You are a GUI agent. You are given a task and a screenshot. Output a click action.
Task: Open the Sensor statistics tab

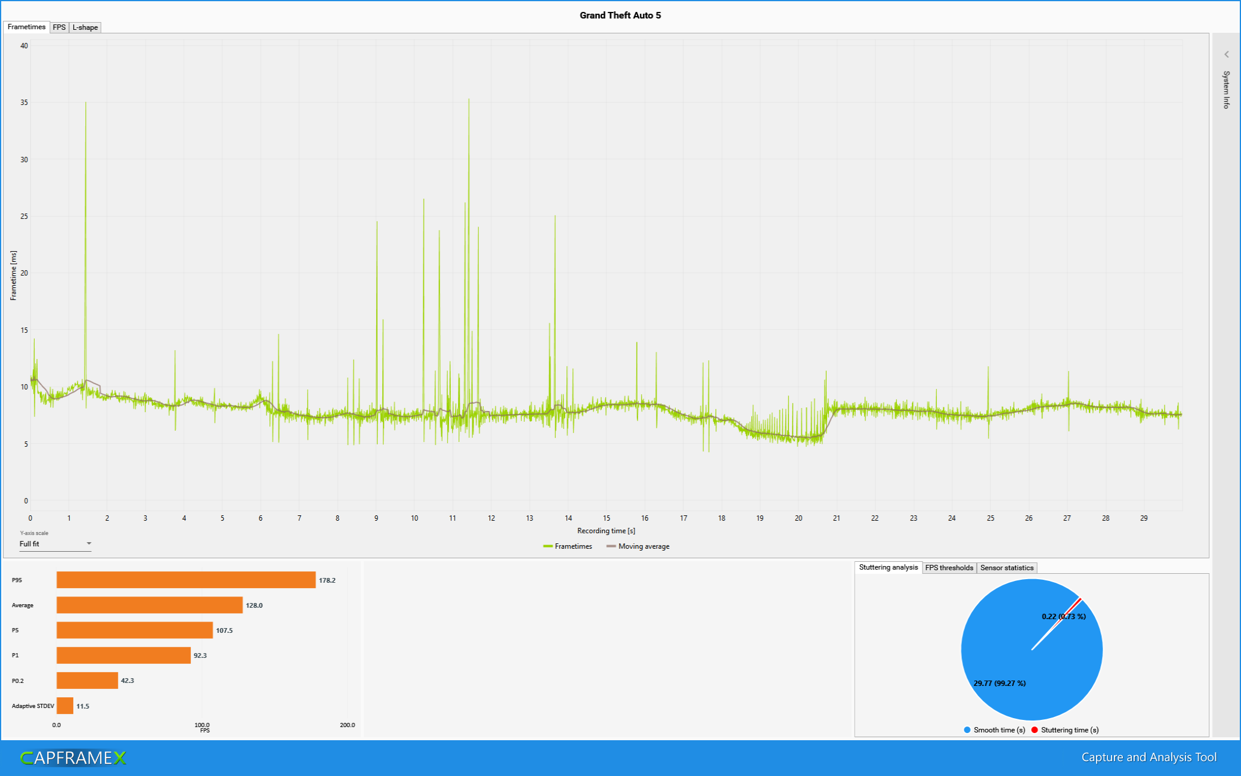tap(1007, 568)
